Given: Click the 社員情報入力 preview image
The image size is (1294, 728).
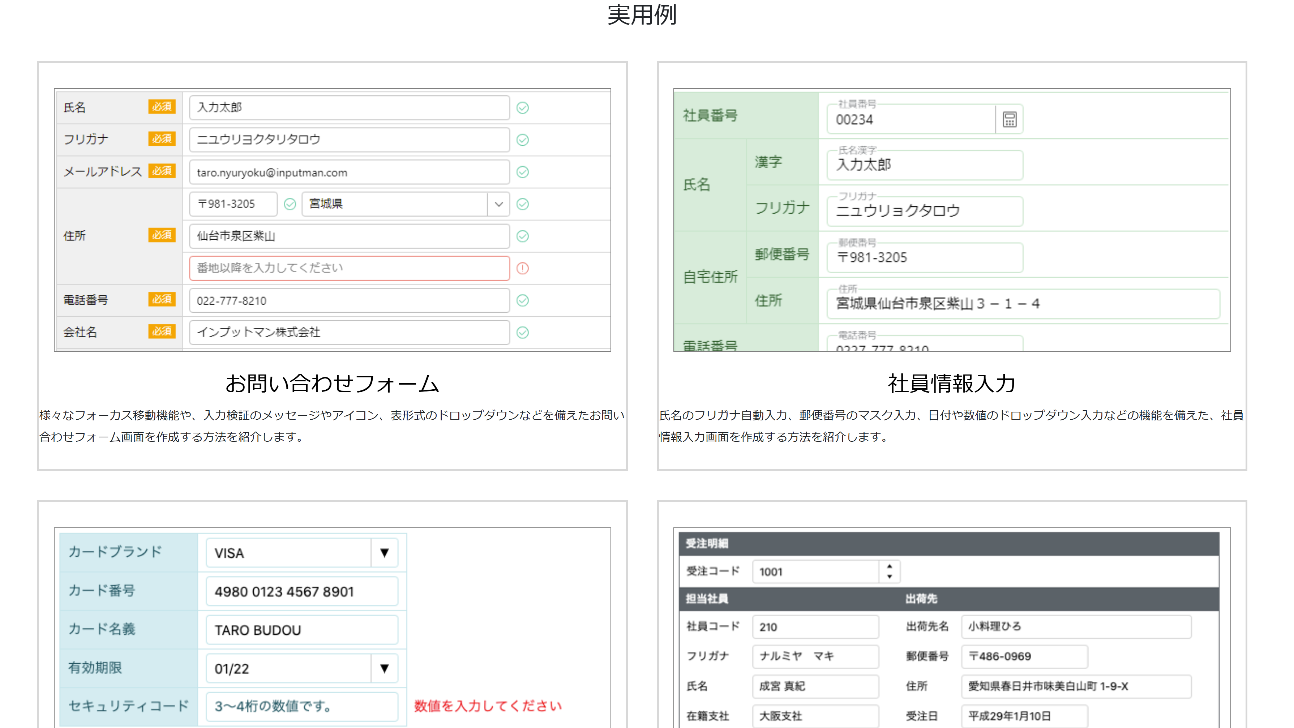Looking at the screenshot, I should tap(952, 220).
